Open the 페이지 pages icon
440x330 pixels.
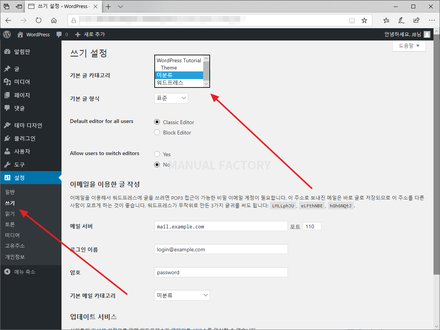click(7, 95)
